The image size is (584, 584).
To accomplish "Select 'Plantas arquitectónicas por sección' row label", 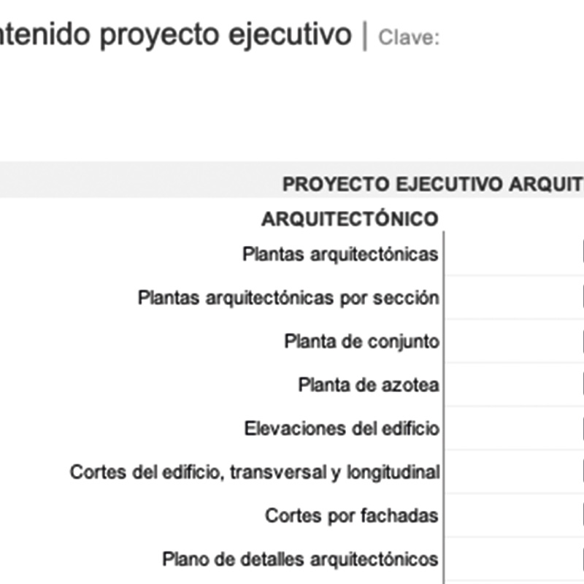I will (x=288, y=298).
